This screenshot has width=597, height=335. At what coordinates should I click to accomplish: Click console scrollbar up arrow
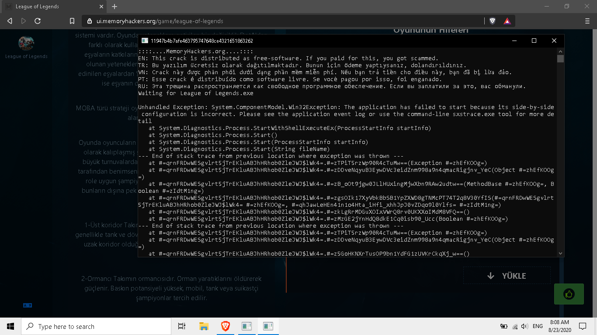pos(560,51)
